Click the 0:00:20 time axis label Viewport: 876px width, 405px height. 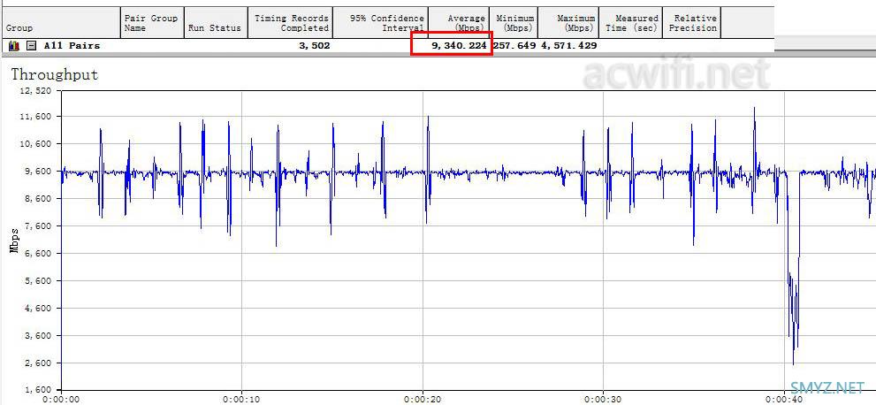(x=423, y=400)
